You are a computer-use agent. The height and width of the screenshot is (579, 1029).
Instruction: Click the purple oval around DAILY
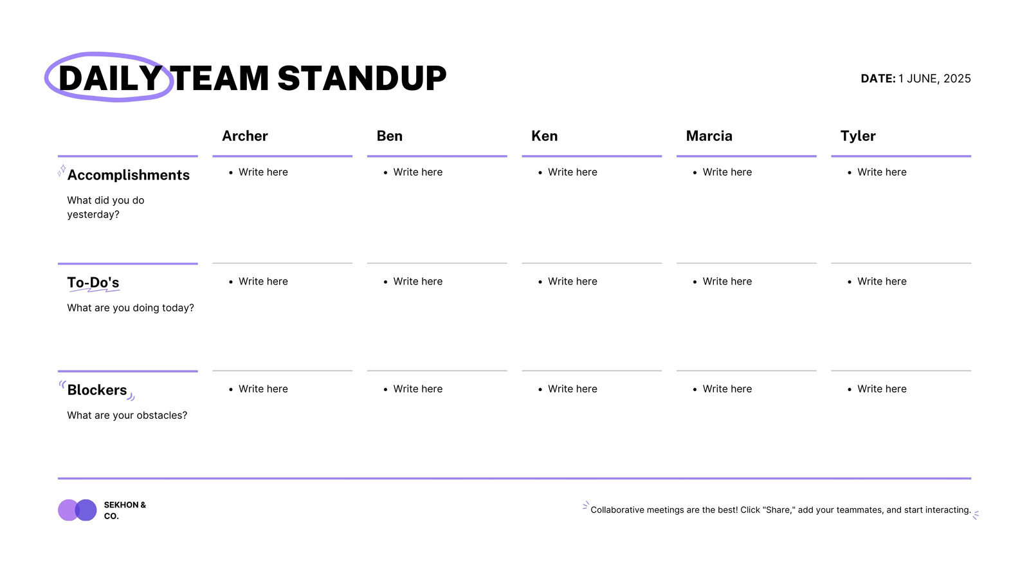[109, 77]
